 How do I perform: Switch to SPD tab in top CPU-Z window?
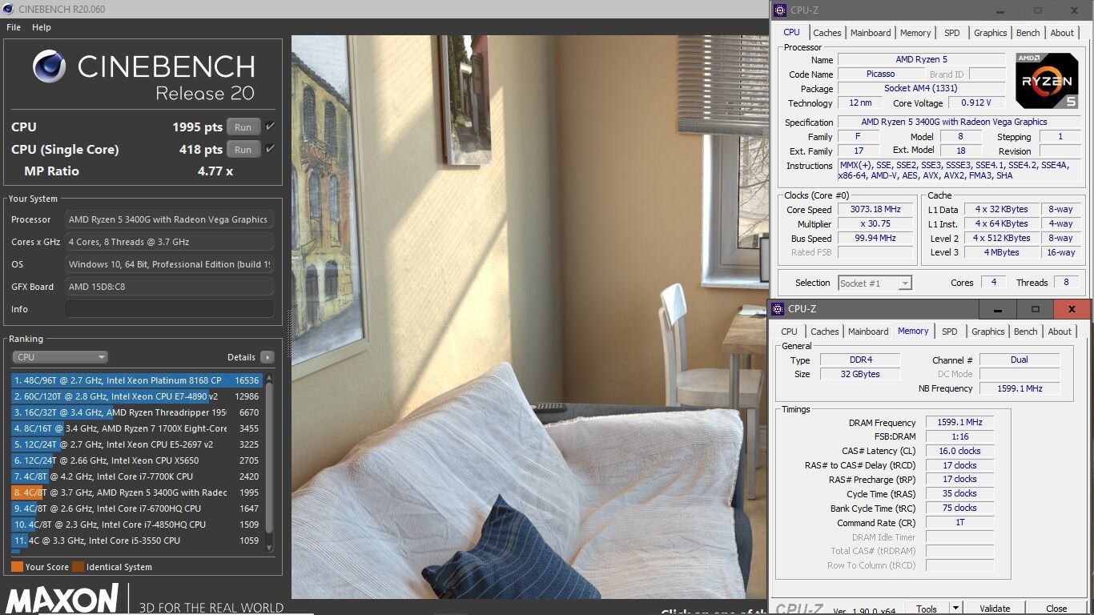coord(951,33)
